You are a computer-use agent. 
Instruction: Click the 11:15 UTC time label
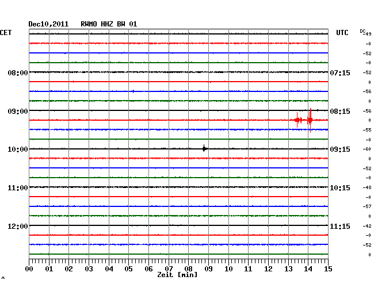pos(340,226)
